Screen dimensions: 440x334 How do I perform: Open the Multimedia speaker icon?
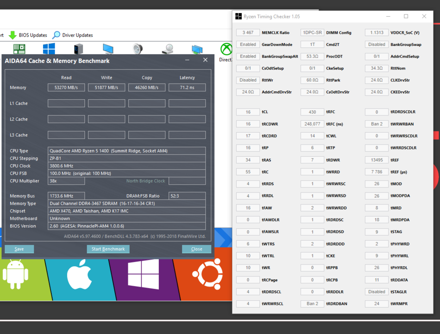(138, 49)
